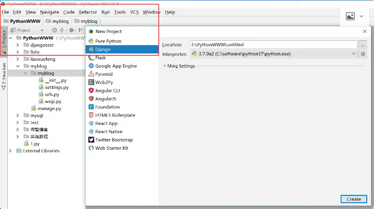374x209 pixels.
Task: Click the browse location ellipsis button
Action: click(x=363, y=45)
